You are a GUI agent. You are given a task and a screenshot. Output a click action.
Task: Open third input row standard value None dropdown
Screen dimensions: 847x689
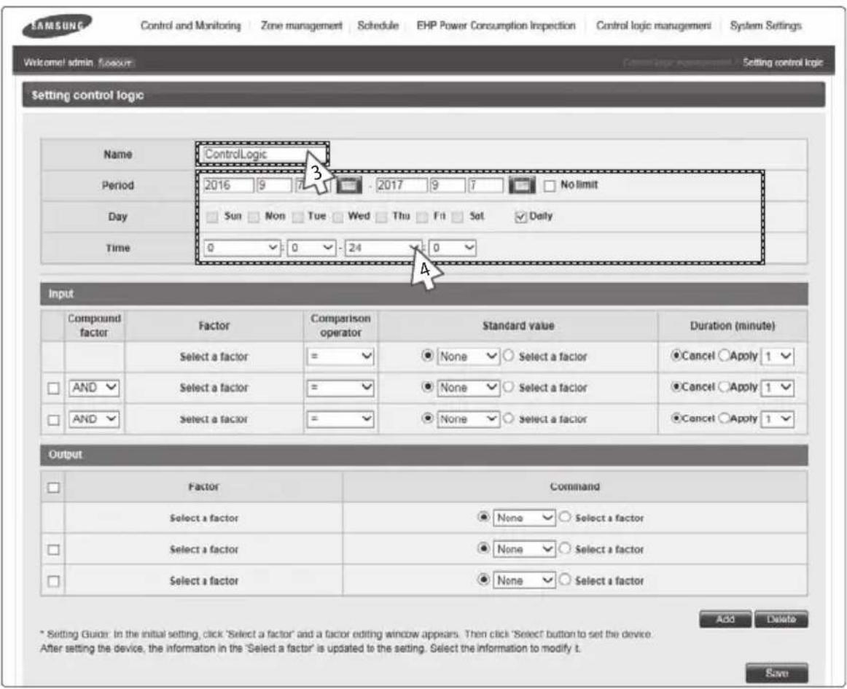pyautogui.click(x=468, y=419)
